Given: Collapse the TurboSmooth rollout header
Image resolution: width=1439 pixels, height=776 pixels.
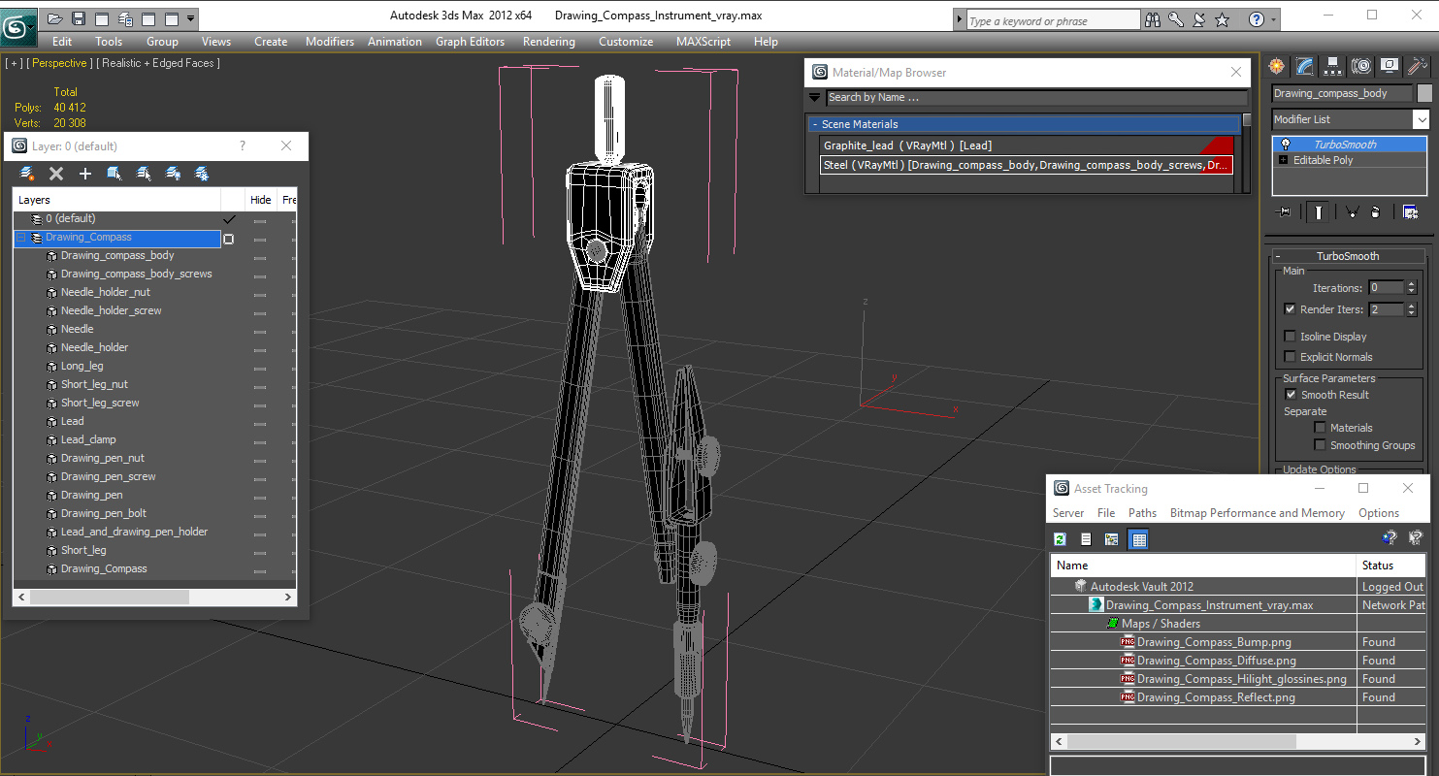Looking at the screenshot, I should coord(1347,256).
